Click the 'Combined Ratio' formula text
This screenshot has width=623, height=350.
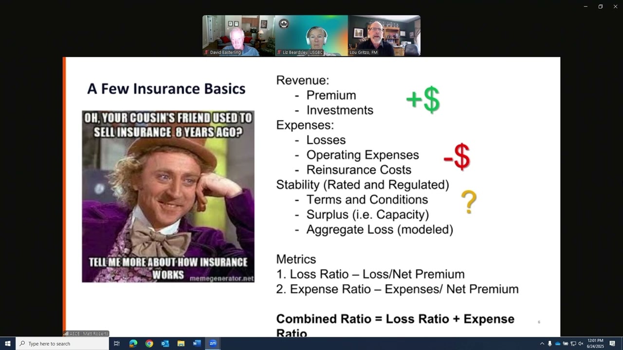[395, 326]
